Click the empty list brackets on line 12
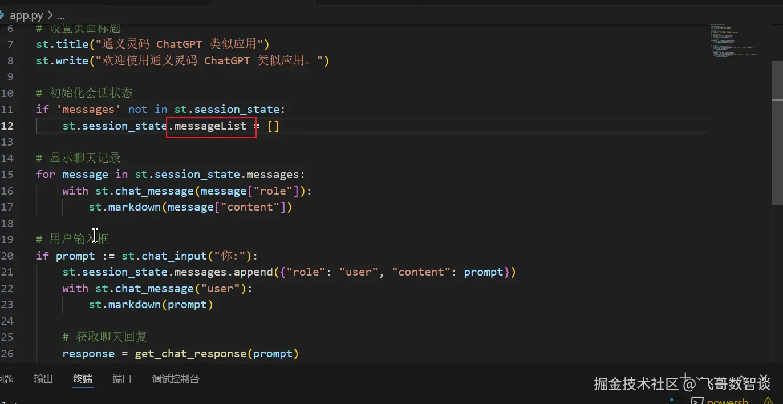Viewport: 783px width, 404px height. click(273, 126)
